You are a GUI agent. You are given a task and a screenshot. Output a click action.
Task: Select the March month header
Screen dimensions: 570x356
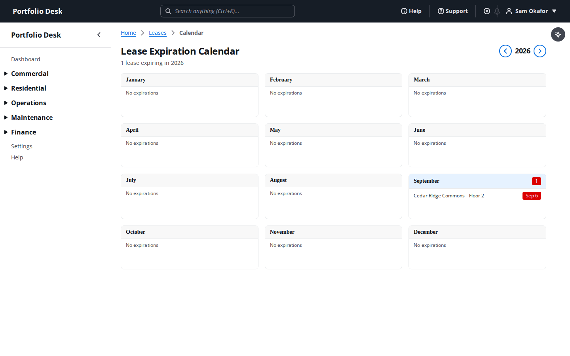(477, 80)
